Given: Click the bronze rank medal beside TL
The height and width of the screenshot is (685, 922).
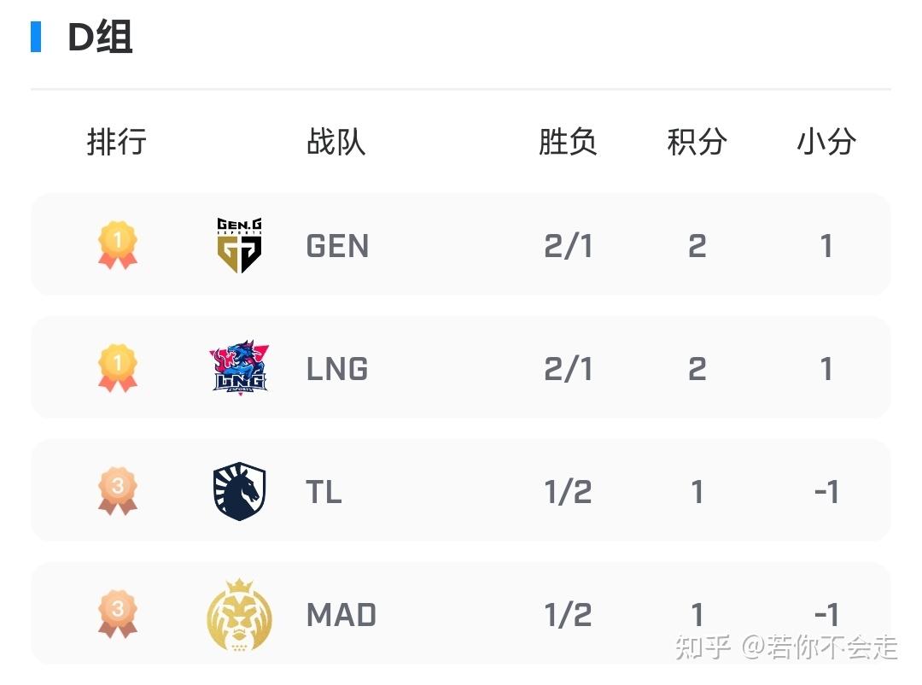Looking at the screenshot, I should (118, 491).
